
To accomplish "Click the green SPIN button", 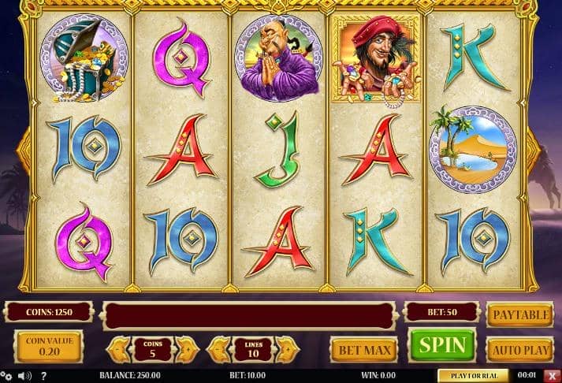I will pos(442,345).
